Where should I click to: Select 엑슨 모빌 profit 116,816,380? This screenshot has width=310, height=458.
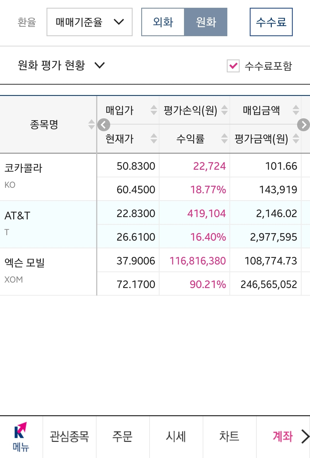coord(198,261)
